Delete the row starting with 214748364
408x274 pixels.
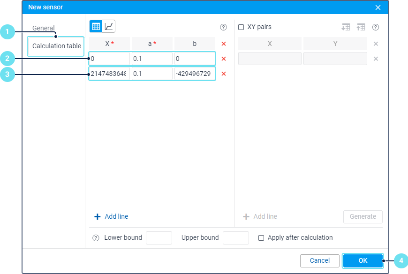(224, 74)
